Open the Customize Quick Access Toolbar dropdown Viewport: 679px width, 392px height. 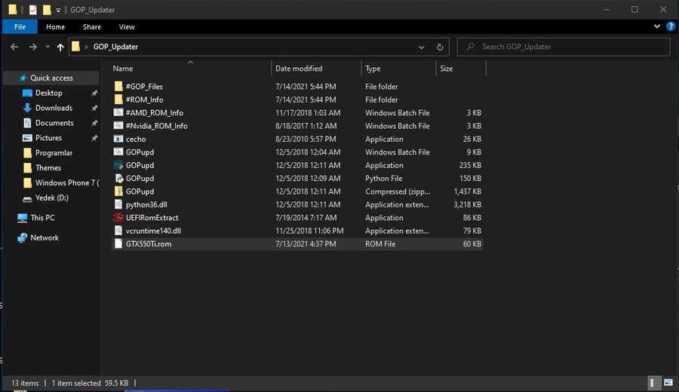[x=59, y=10]
